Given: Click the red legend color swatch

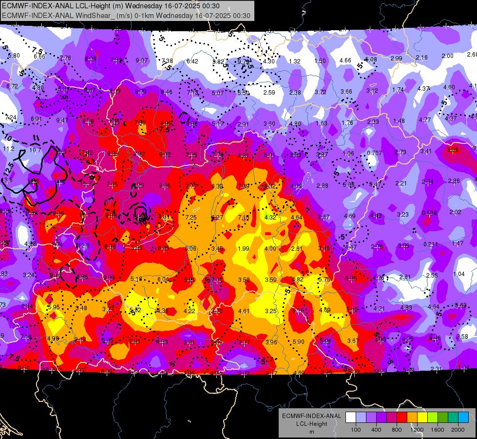Looking at the screenshot, I should click(x=402, y=418).
